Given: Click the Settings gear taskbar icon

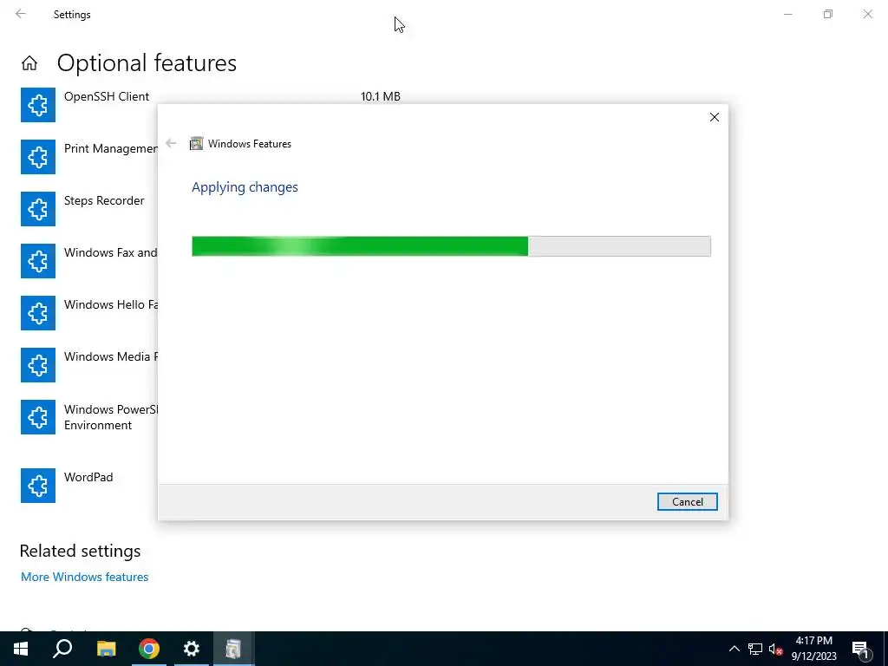Looking at the screenshot, I should (x=192, y=649).
